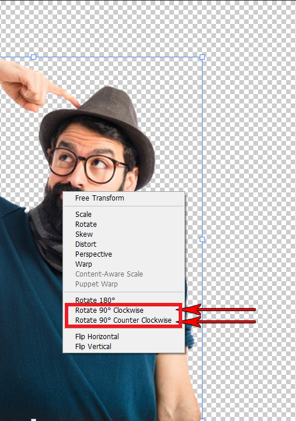Select the Distort option
The width and height of the screenshot is (296, 421).
pos(85,244)
